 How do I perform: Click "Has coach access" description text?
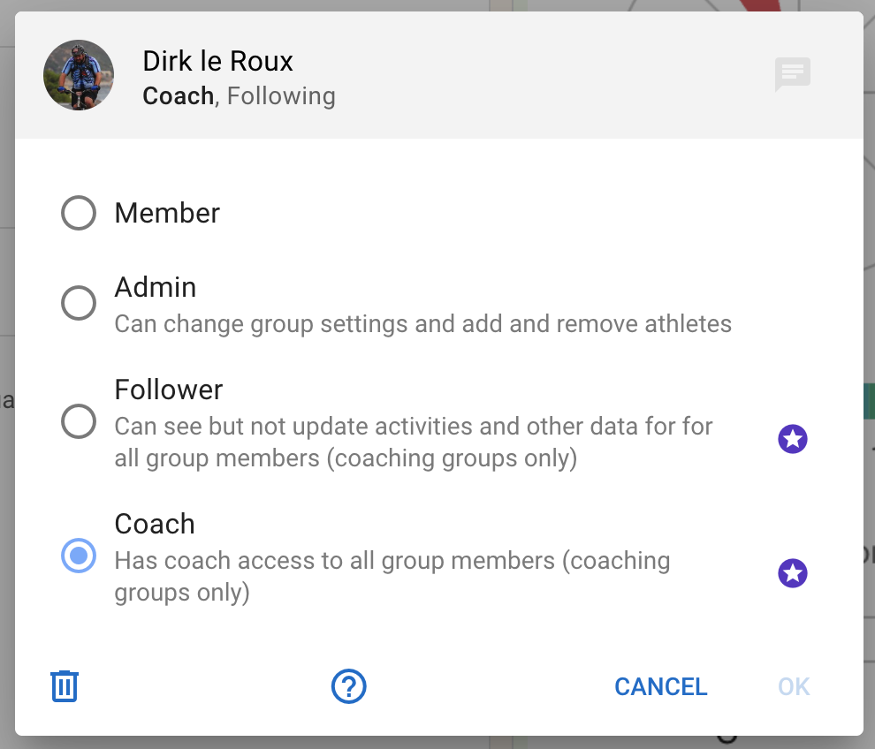click(x=392, y=576)
